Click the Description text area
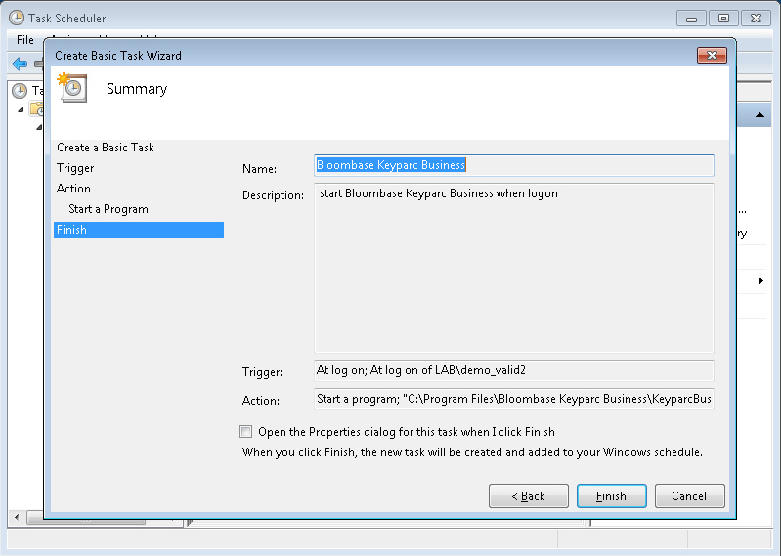 pos(514,268)
